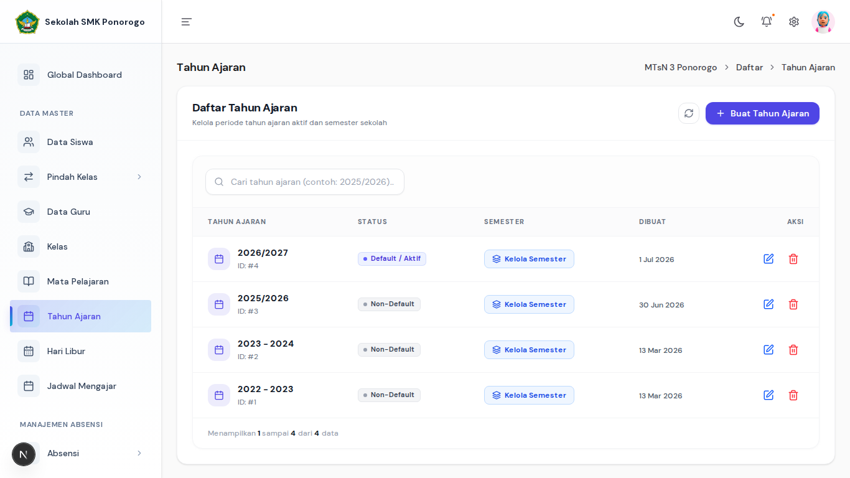Toggle the sidebar hamburger menu icon

(x=187, y=22)
